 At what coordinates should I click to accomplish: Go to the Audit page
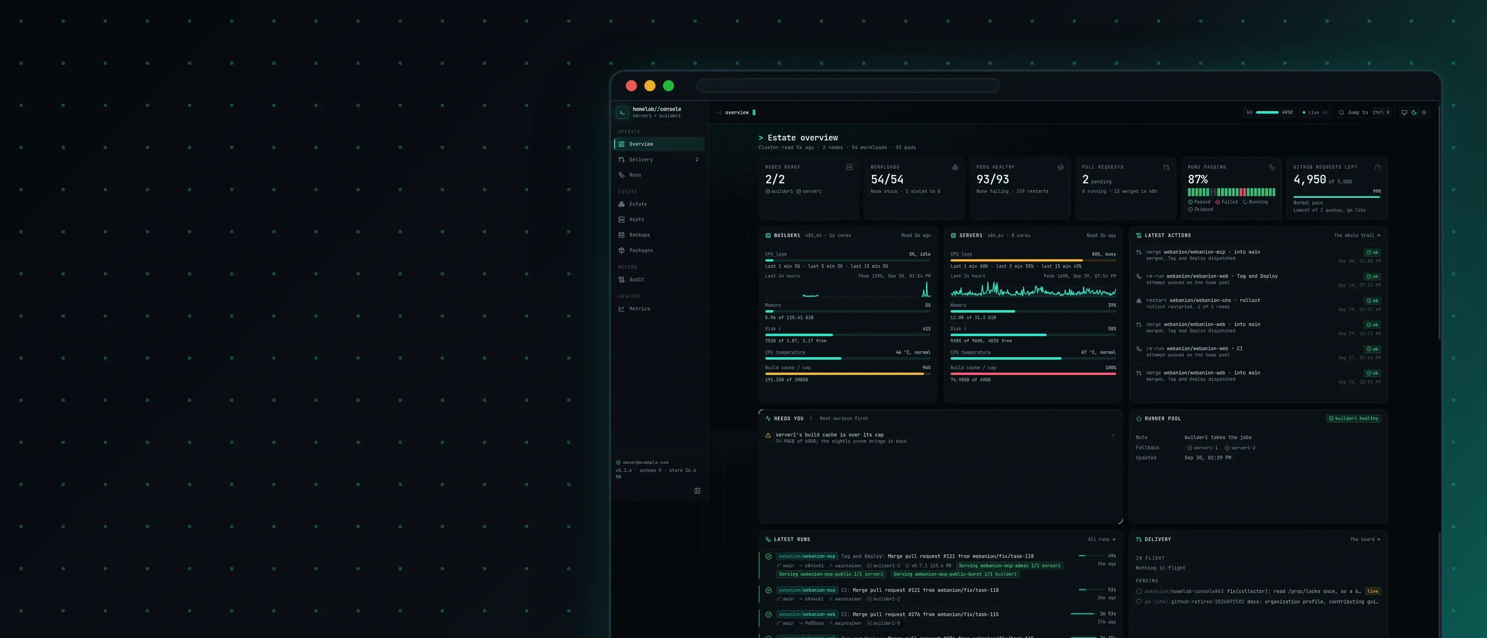pos(659,280)
